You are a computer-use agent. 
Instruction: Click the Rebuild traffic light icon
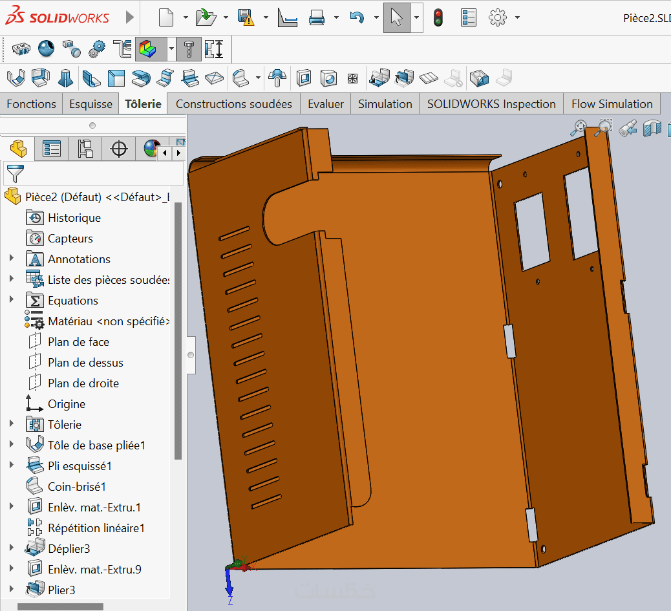click(438, 17)
